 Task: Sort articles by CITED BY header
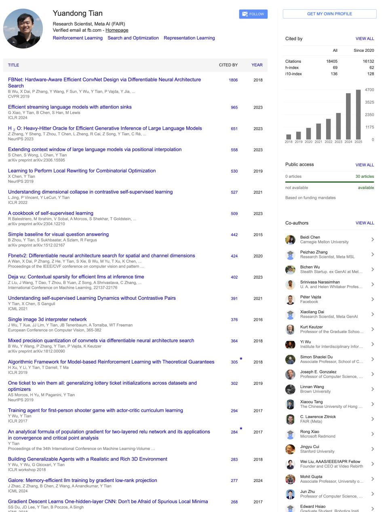[x=228, y=65]
